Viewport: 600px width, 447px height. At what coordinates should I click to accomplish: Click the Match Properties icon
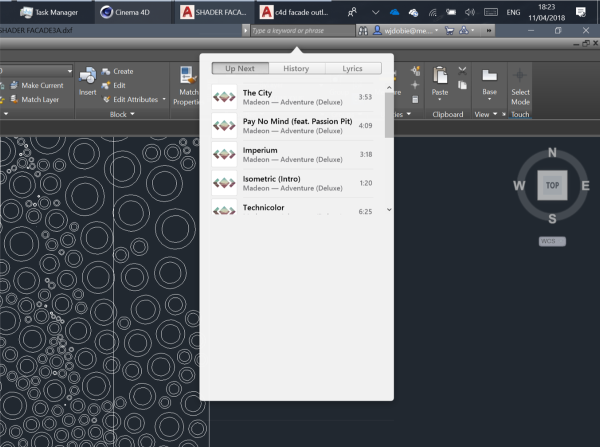186,76
